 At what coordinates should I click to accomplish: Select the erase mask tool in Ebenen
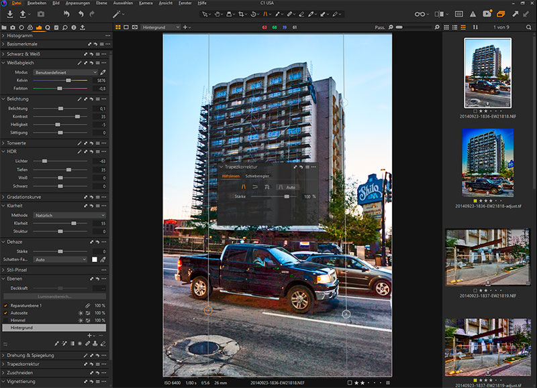click(103, 343)
